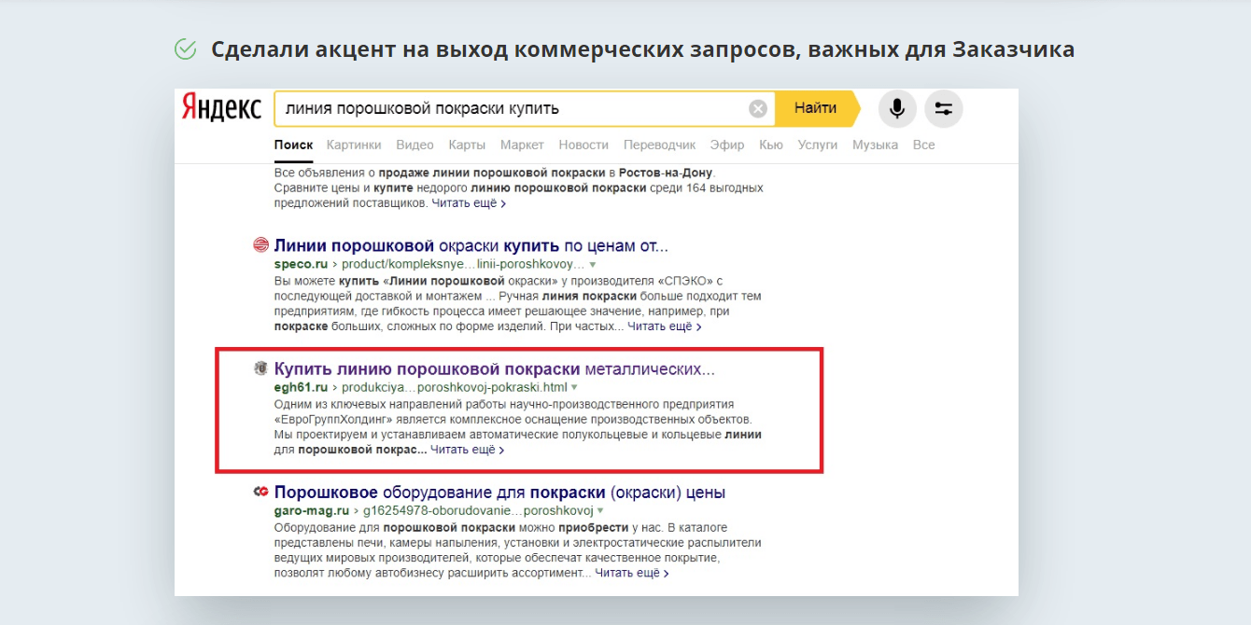Open search settings sliders icon
The image size is (1251, 625).
point(943,109)
